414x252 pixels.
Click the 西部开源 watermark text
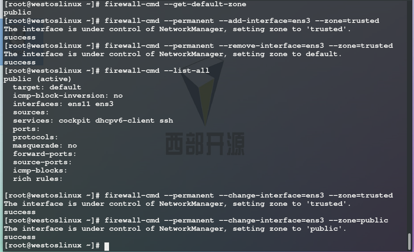[x=205, y=144]
